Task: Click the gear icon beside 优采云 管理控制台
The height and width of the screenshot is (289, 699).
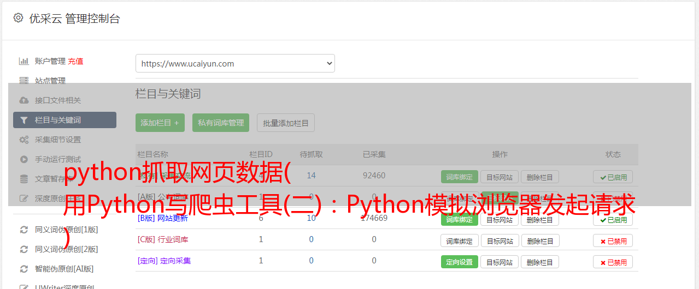Action: (x=18, y=18)
